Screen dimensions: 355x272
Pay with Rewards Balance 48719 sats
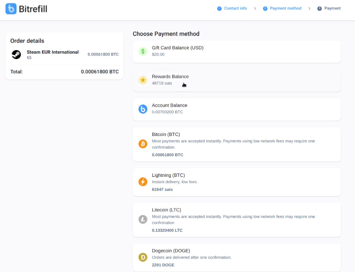tap(237, 80)
